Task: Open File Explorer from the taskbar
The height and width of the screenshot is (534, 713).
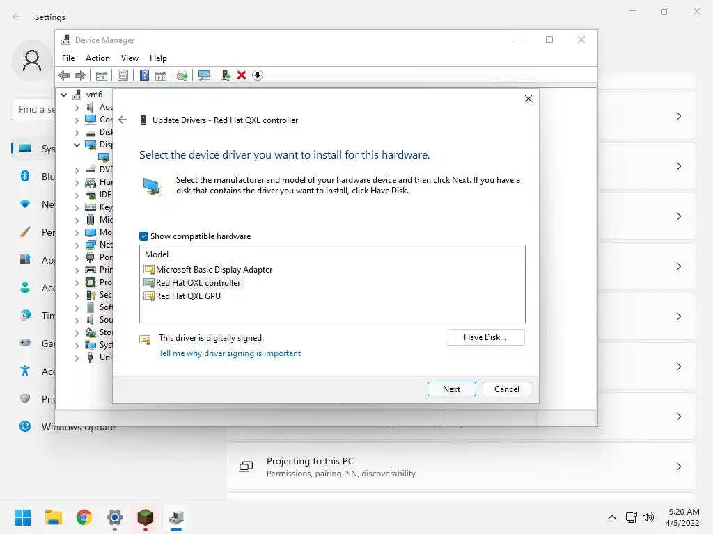Action: tap(53, 517)
